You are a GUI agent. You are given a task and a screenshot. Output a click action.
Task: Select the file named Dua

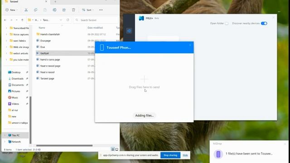43,47
